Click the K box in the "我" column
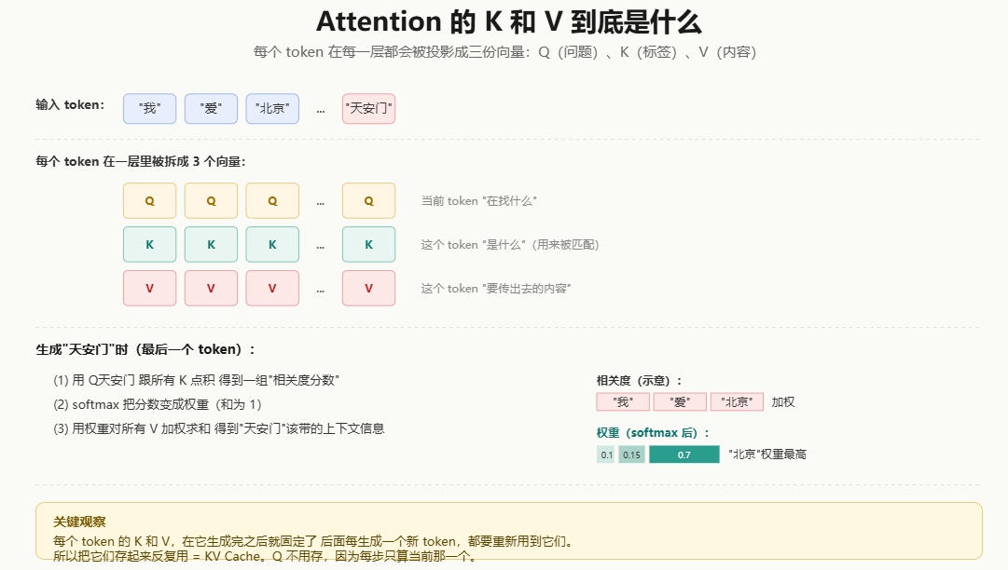Viewport: 1008px width, 570px height. pos(150,245)
